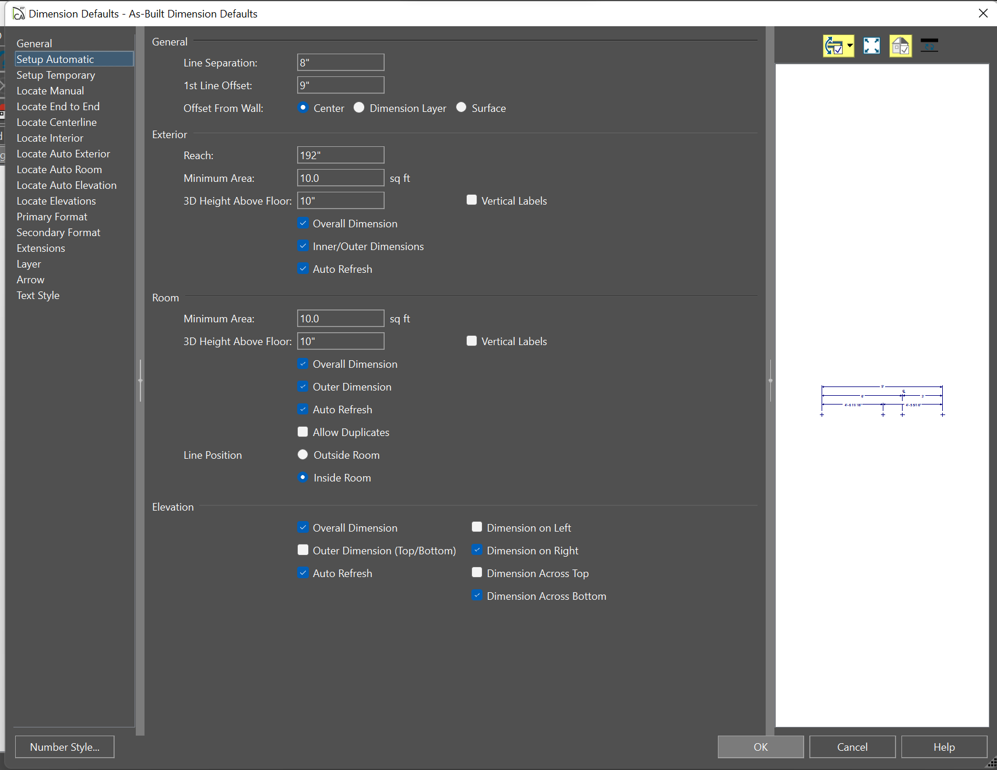Select the Dimension Layer offset option
Image resolution: width=997 pixels, height=770 pixels.
(x=359, y=108)
